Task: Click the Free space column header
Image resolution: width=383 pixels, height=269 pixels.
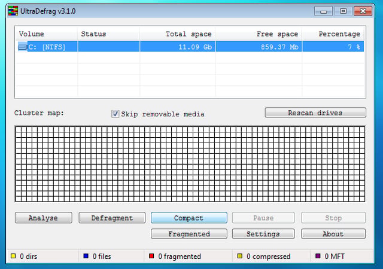Action: 259,34
